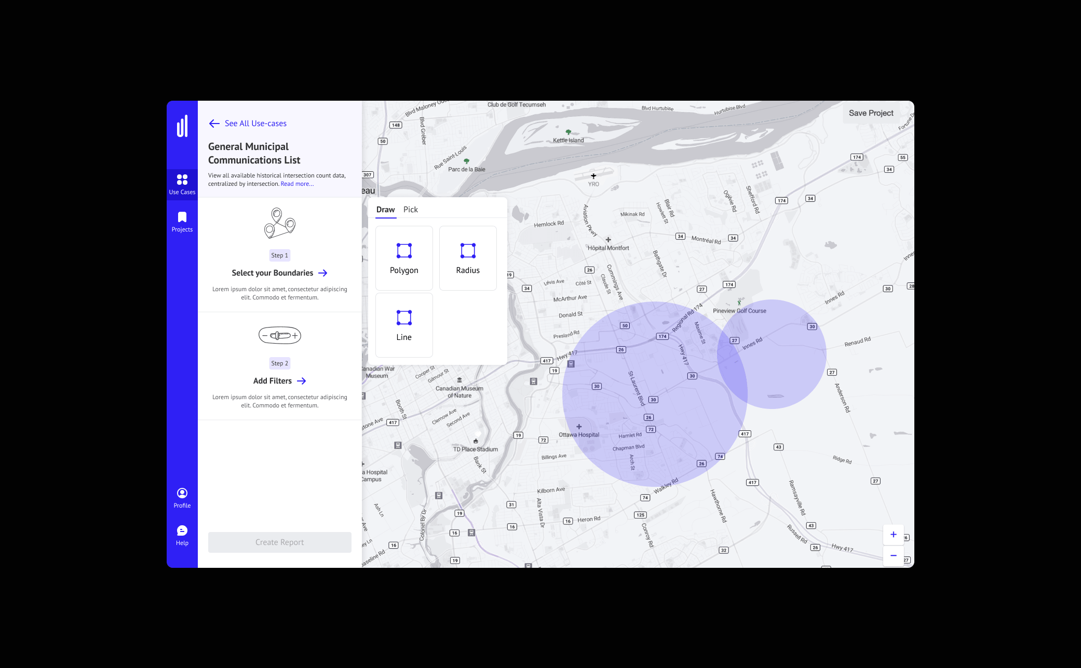Select the Line drawing tool

coord(404,325)
